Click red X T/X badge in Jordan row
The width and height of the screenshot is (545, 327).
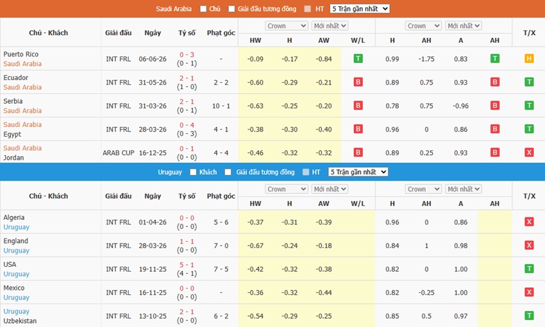coord(529,152)
